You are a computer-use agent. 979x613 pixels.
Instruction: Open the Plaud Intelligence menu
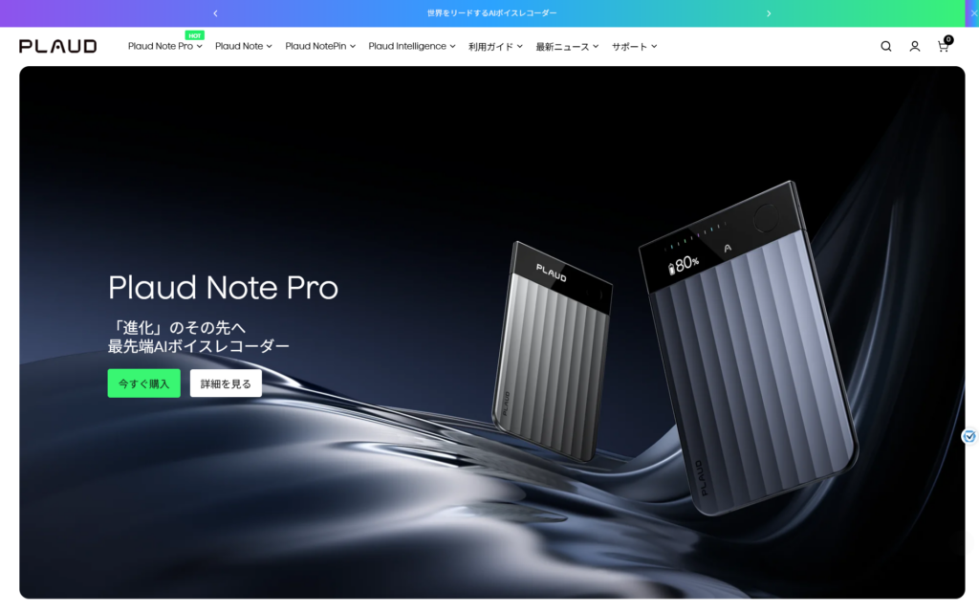(412, 46)
